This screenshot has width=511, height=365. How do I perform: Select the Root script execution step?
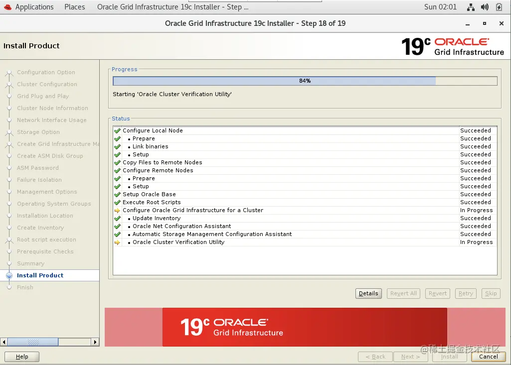(x=46, y=240)
